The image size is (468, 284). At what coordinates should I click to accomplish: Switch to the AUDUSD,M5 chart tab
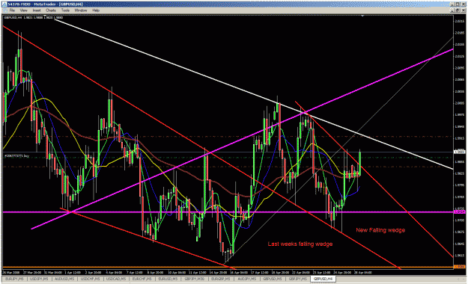pyautogui.click(x=64, y=279)
